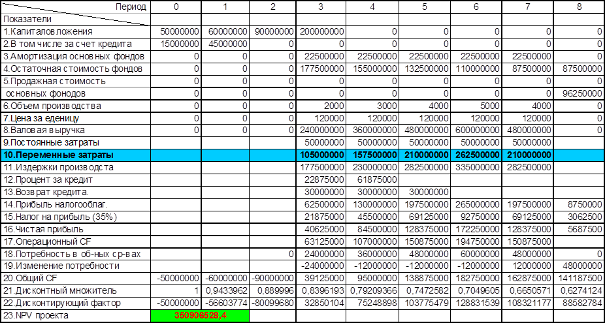
Task: Click the "Период" header cell
Action: tap(75, 6)
